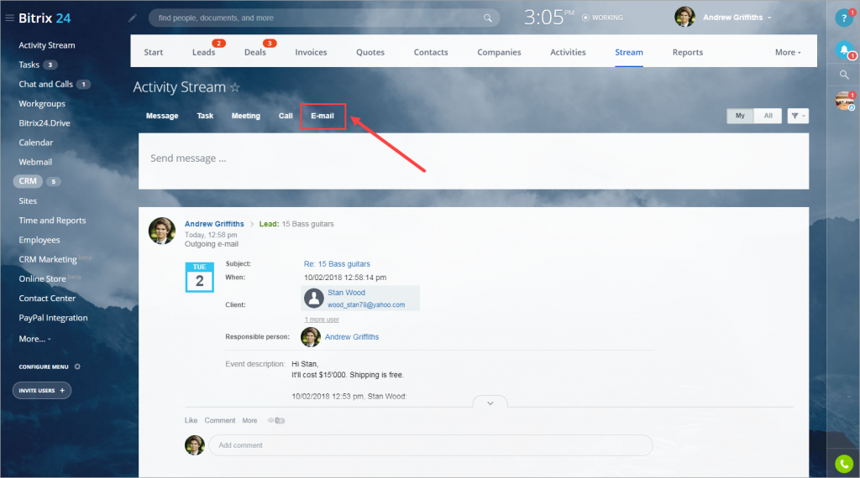Image resolution: width=860 pixels, height=478 pixels.
Task: Click the green phone call button
Action: (844, 465)
